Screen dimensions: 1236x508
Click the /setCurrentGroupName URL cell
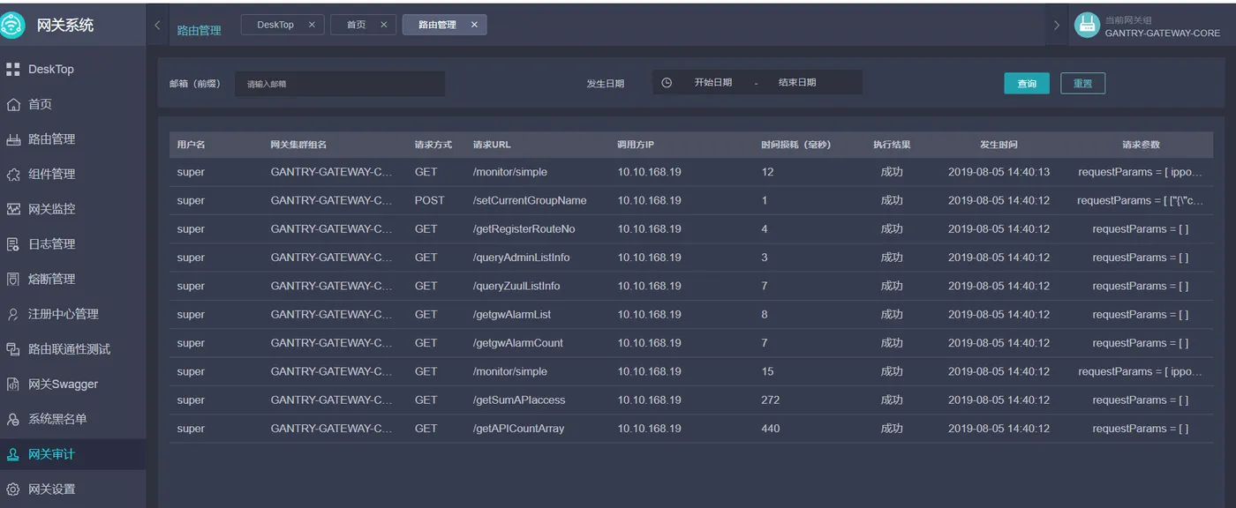[530, 200]
